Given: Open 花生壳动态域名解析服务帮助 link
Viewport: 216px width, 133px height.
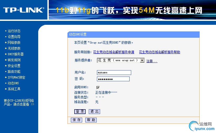Looking at the screenshot, I should click(x=160, y=52).
